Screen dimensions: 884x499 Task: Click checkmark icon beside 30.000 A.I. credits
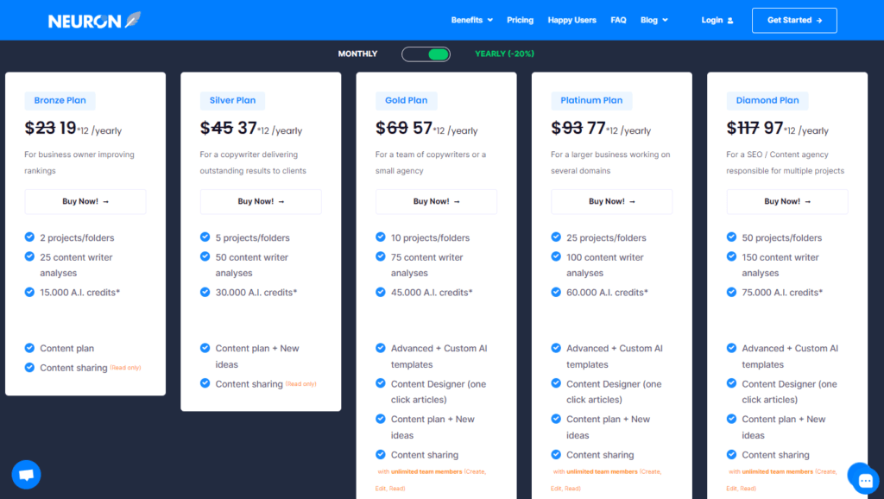[205, 292]
